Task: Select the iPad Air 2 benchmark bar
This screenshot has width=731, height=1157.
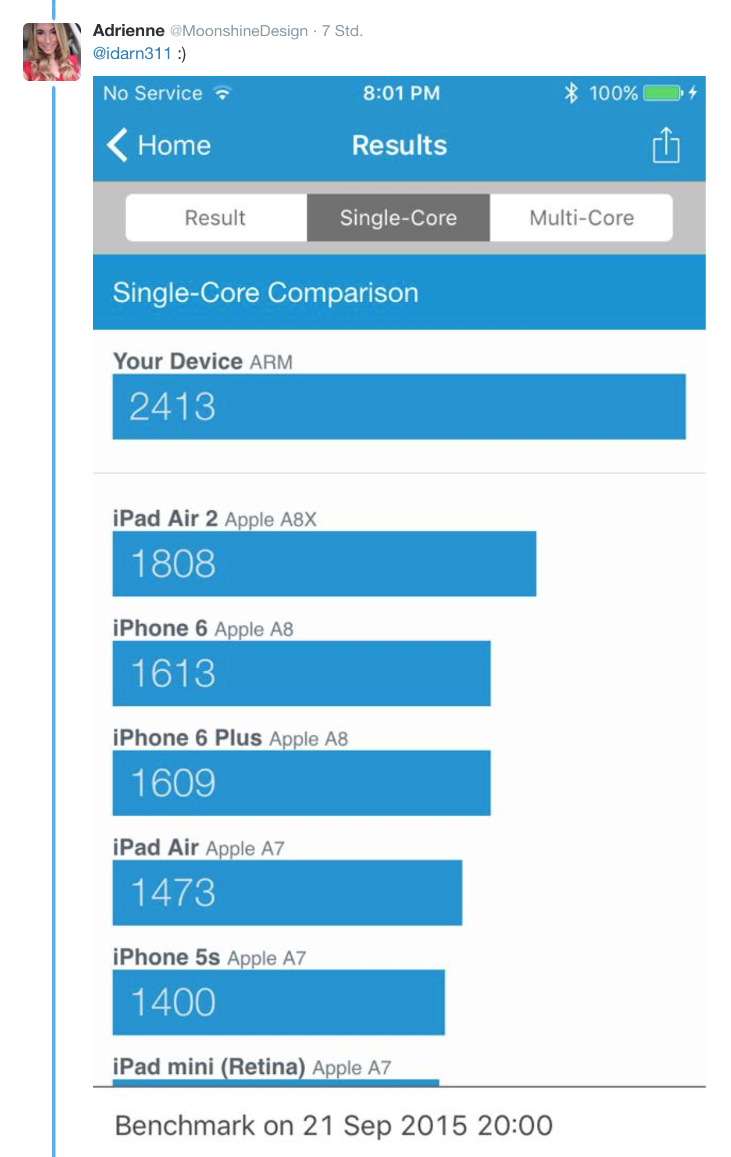Action: click(x=323, y=564)
